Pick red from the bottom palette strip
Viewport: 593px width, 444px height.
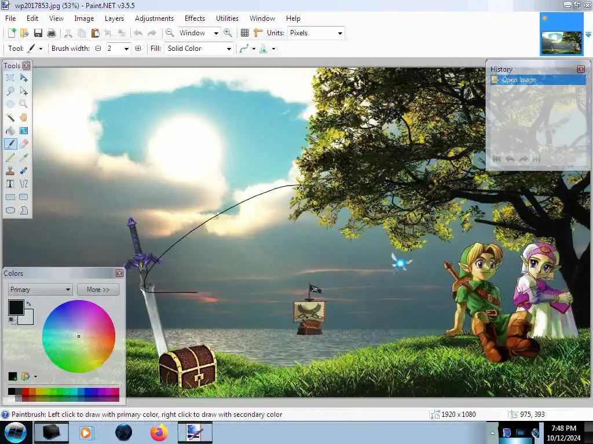point(25,391)
